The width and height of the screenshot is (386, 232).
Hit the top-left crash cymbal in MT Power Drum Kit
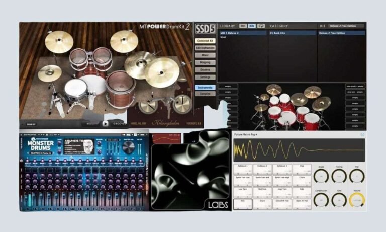(59, 41)
